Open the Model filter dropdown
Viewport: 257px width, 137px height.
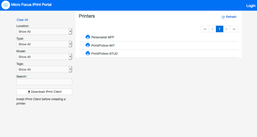[44, 57]
